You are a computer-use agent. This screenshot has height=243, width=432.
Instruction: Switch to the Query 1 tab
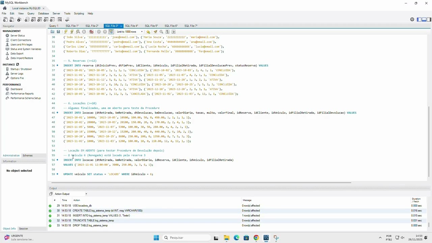pos(54,26)
